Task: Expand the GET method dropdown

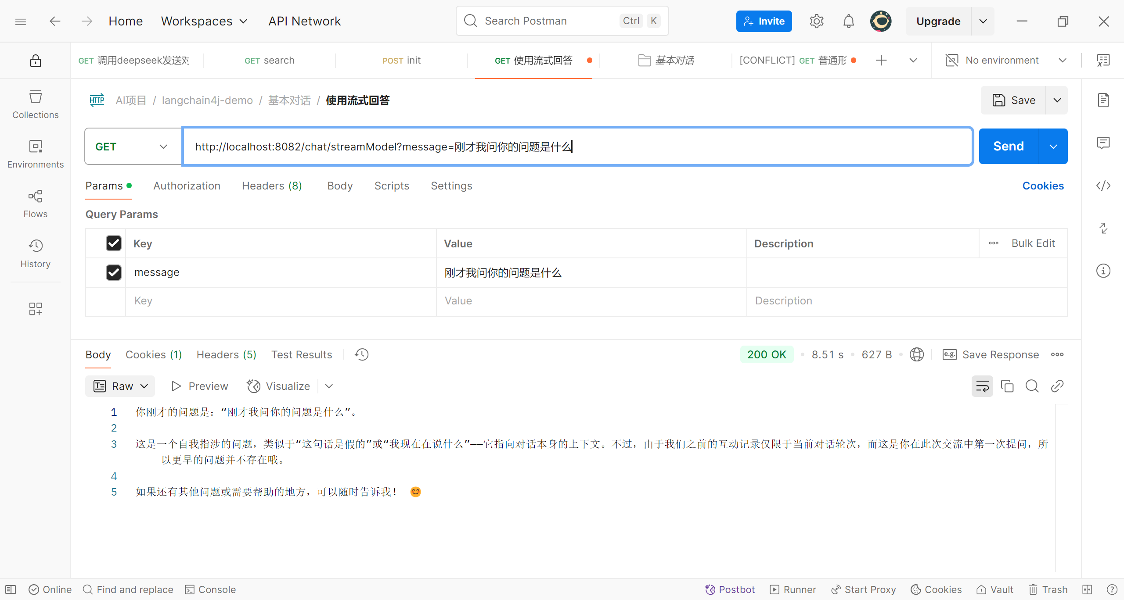Action: pyautogui.click(x=132, y=146)
